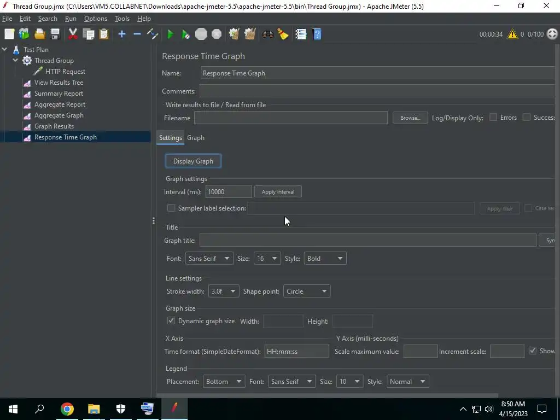
Task: Click the Stop test icon
Action: point(201,34)
